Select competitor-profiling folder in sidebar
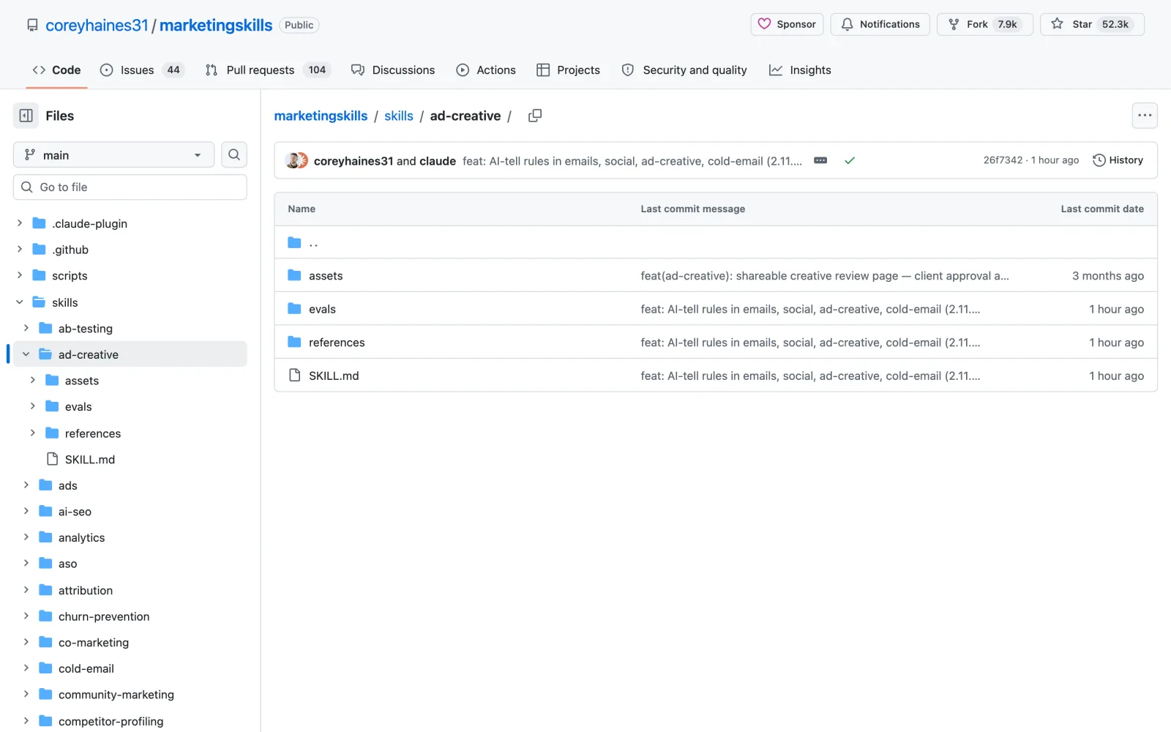Image resolution: width=1171 pixels, height=732 pixels. point(111,721)
